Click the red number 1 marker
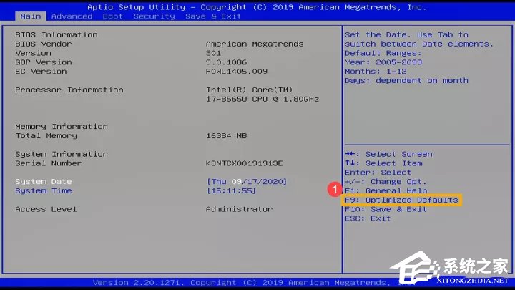Viewport: 515px width, 290px height. click(x=333, y=190)
